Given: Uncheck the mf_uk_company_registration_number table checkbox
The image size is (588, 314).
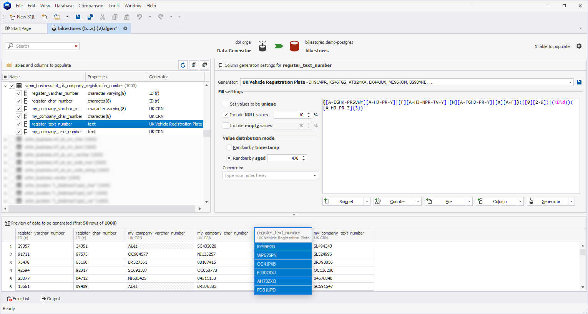Looking at the screenshot, I should pyautogui.click(x=12, y=86).
